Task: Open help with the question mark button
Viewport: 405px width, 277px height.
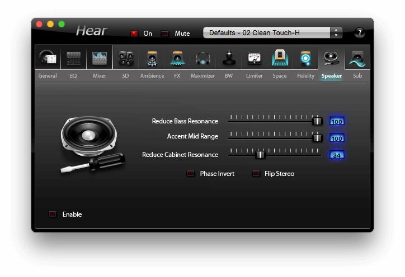Action: [360, 33]
